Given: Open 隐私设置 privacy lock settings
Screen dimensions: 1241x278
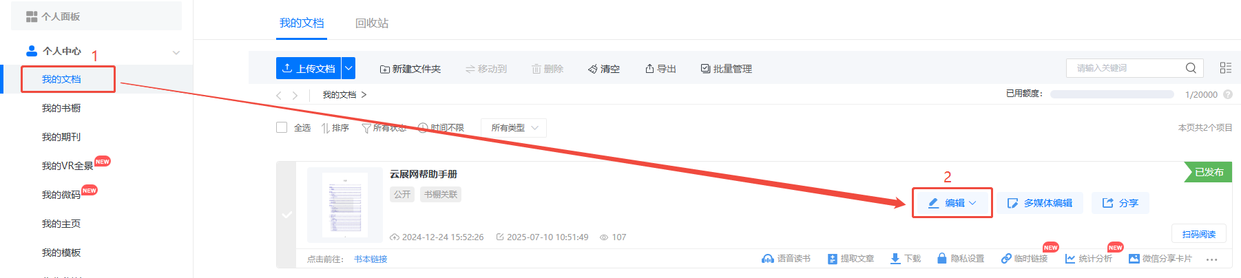Looking at the screenshot, I should click(x=960, y=259).
